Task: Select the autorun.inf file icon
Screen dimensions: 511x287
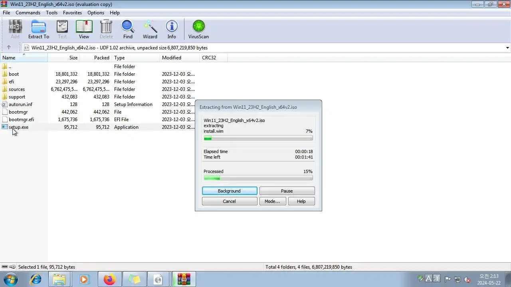Action: tap(5, 104)
